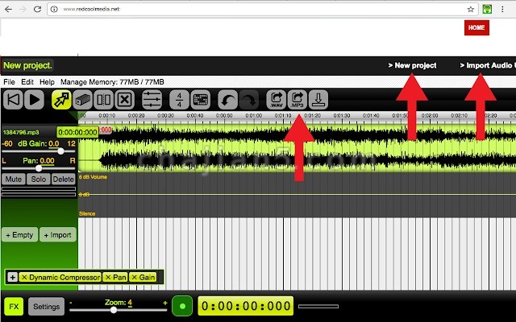Screen dimensions: 516x322
Task: Toggle the FX panel button
Action: [14, 307]
